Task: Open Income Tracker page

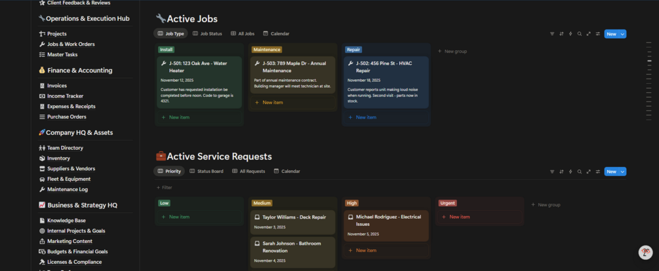Action: [65, 96]
